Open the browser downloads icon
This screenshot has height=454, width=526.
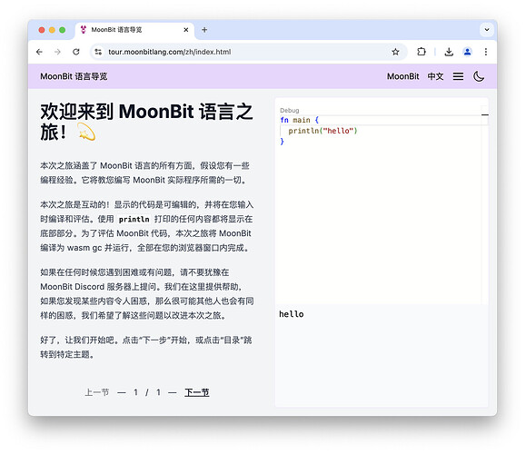coord(449,52)
